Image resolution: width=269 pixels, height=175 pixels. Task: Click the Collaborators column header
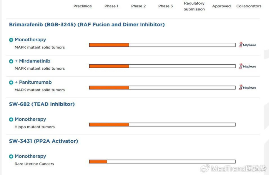[x=249, y=6]
